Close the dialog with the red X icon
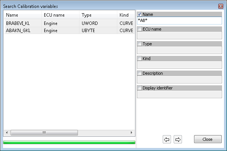 [221, 6]
